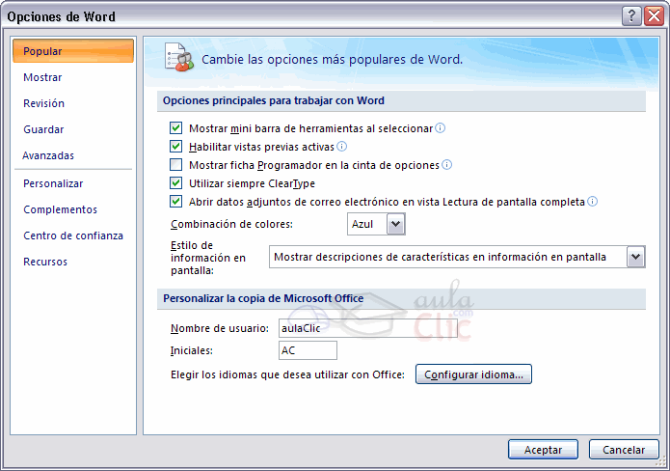
Task: Click info icon next to mini barra de herramientas
Action: [x=441, y=128]
